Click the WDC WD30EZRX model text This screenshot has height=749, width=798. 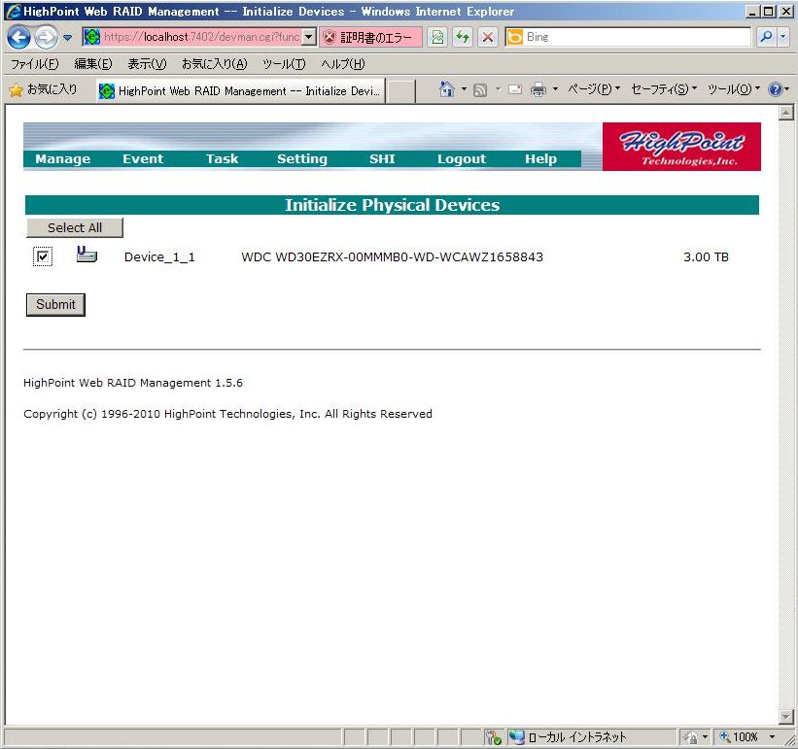click(393, 256)
